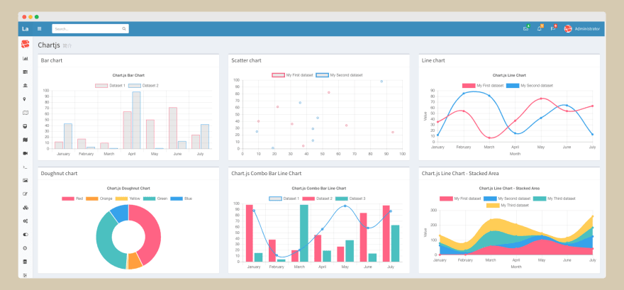Open the bell notifications icon
The image size is (624, 290).
[540, 29]
